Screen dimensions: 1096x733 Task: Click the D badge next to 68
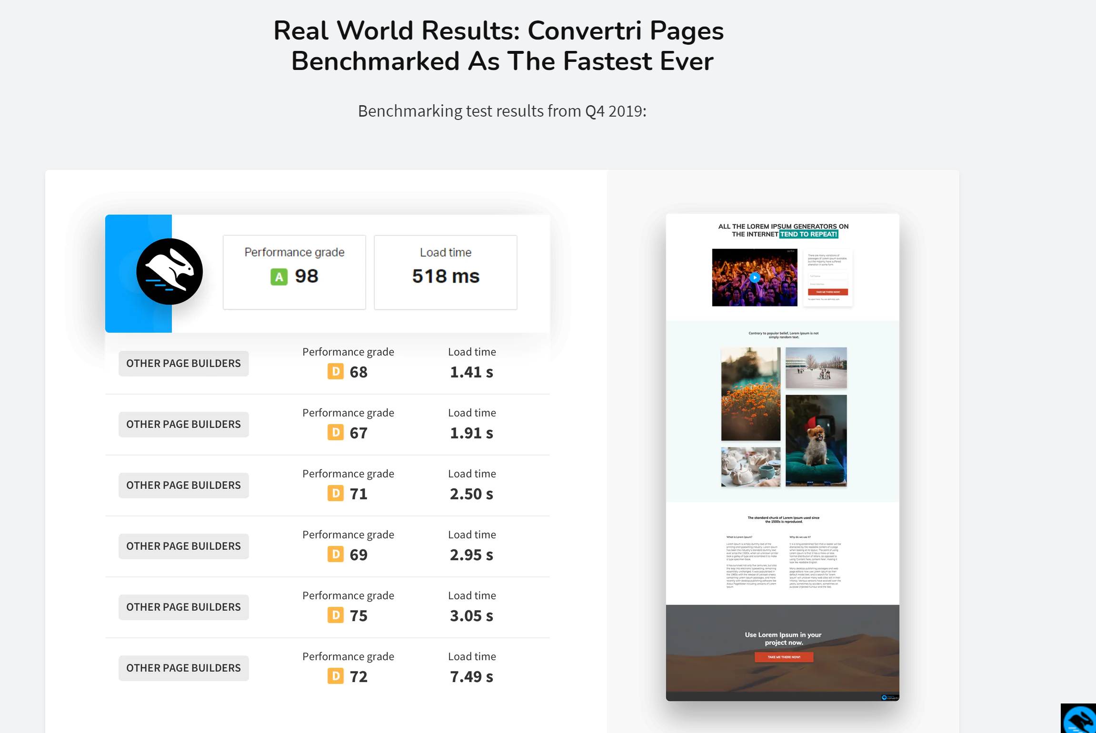(335, 371)
